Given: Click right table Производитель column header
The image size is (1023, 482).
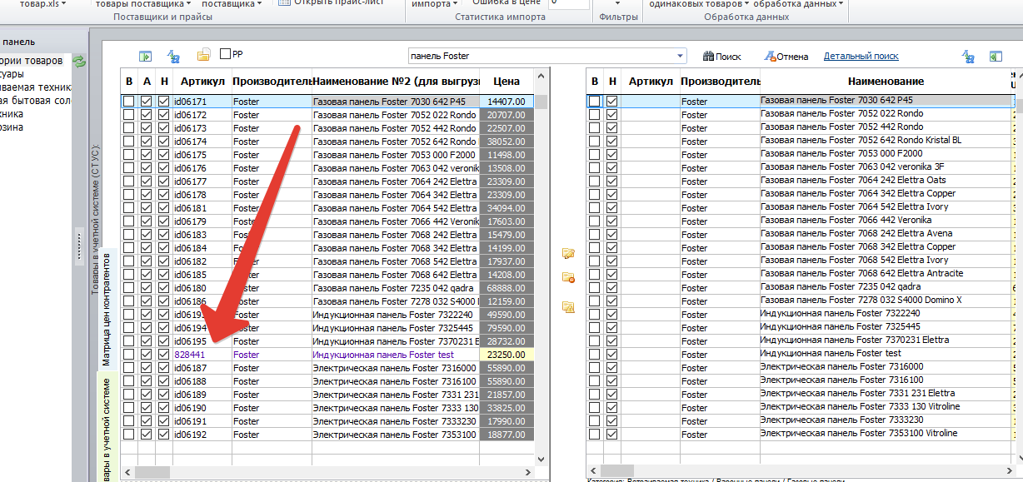Looking at the screenshot, I should point(720,81).
